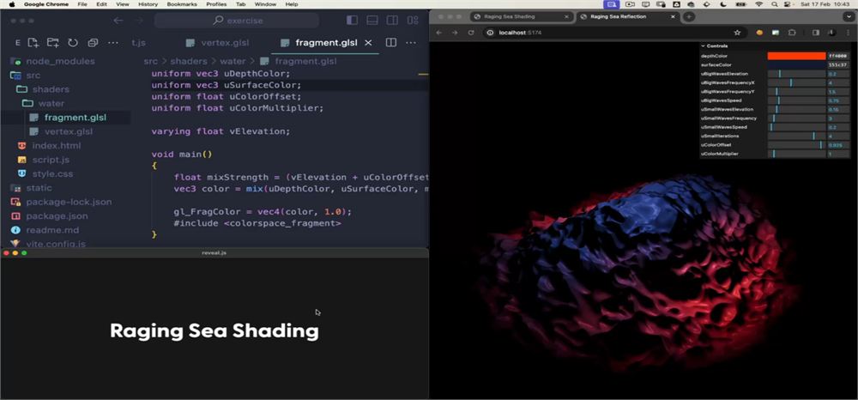Click the browser back arrow
The height and width of the screenshot is (400, 858).
coord(438,33)
